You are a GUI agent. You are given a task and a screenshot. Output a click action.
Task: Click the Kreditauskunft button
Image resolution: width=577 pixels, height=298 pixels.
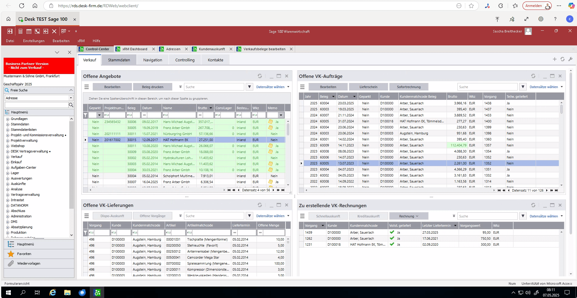tap(368, 216)
